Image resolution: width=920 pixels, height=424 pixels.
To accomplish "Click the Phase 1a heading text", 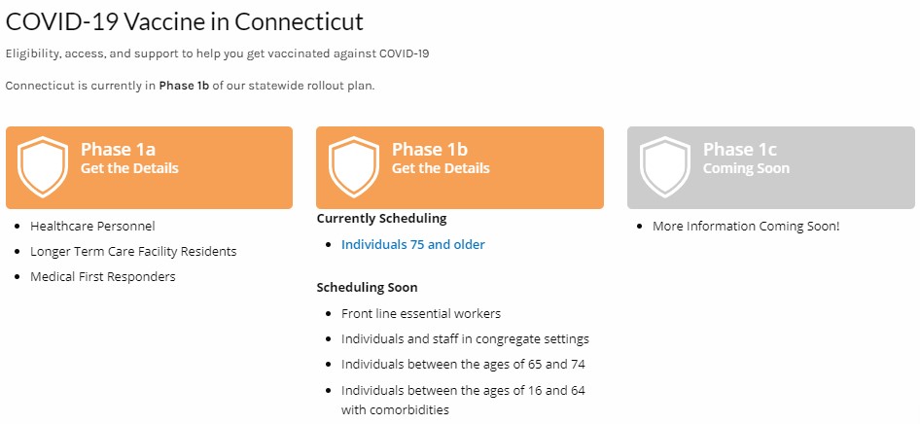I will (118, 150).
